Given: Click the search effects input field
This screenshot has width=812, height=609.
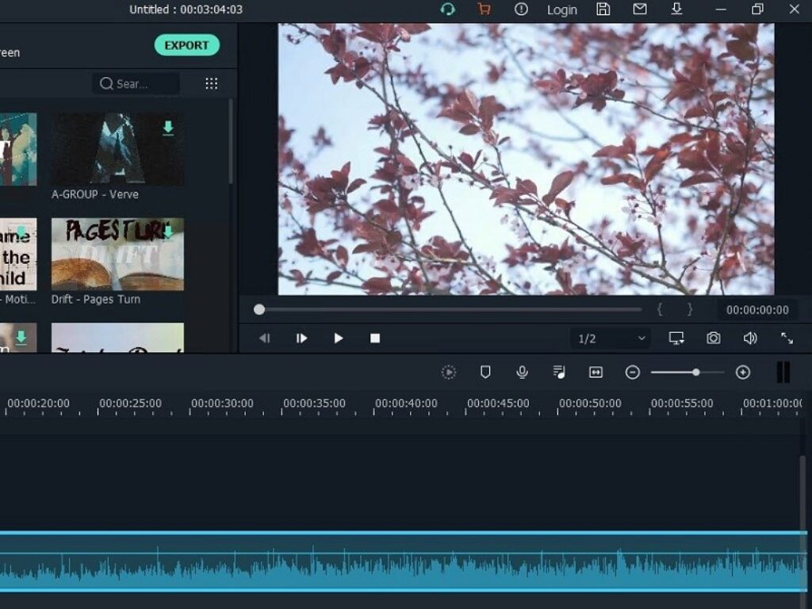Looking at the screenshot, I should (x=136, y=84).
